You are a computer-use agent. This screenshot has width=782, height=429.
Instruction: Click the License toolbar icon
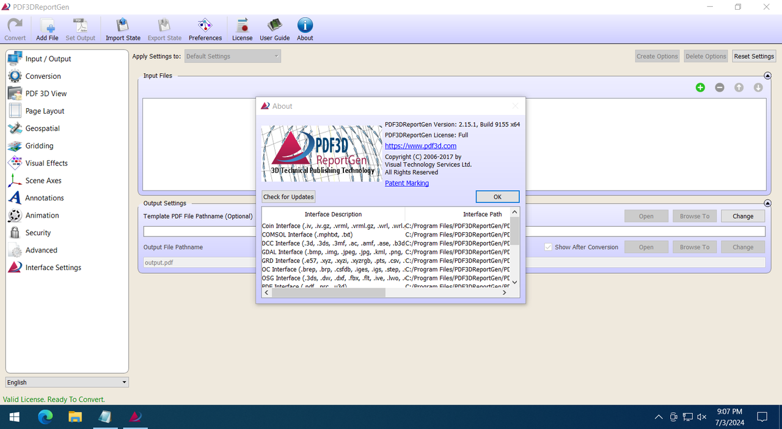pos(243,29)
